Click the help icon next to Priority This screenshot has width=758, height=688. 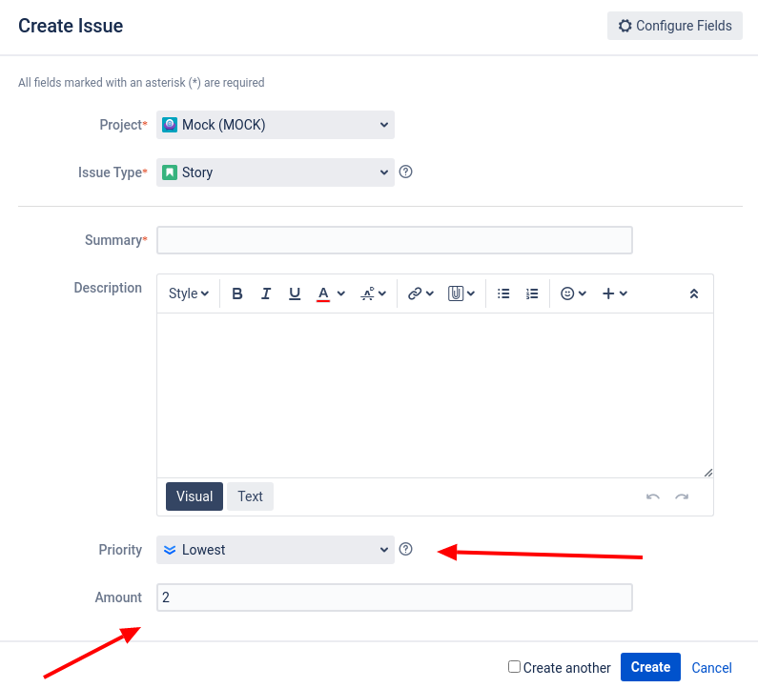[x=406, y=549]
